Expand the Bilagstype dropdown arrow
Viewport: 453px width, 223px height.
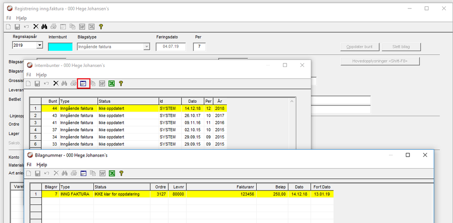tap(146, 46)
